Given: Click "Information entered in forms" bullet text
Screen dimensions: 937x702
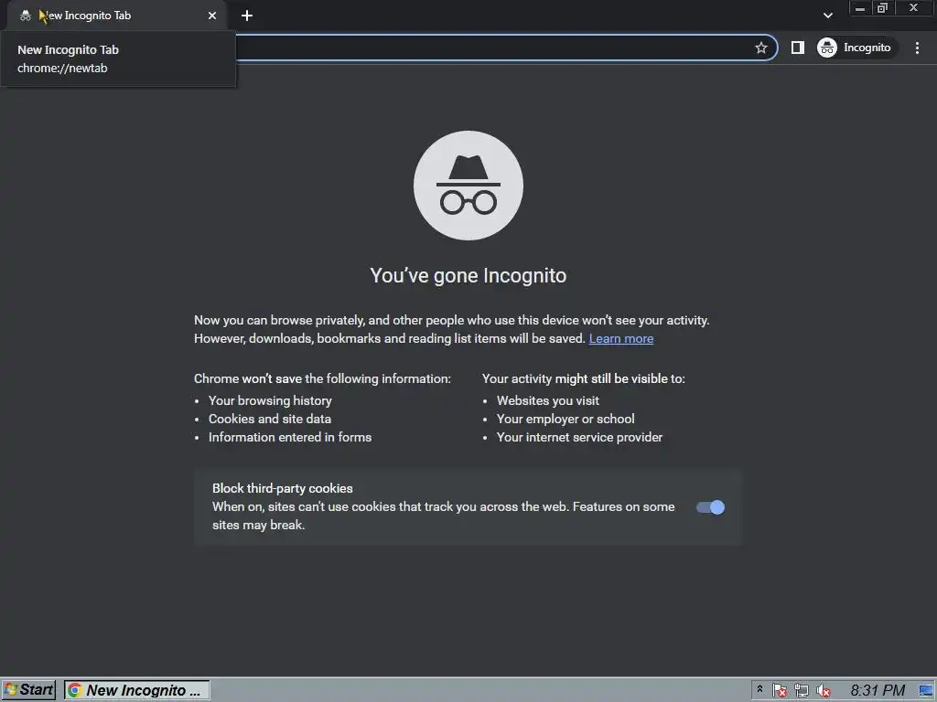Looking at the screenshot, I should (290, 438).
